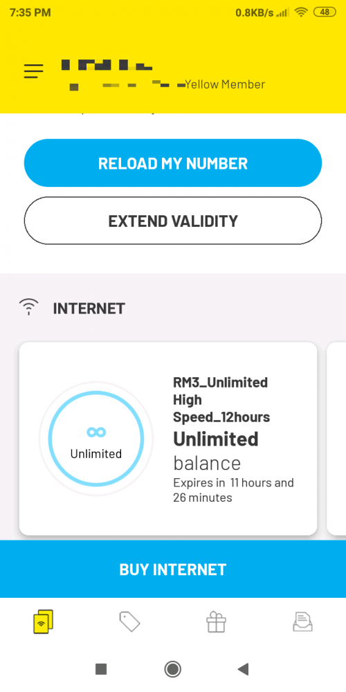Tap the Android back triangle button
Image resolution: width=346 pixels, height=692 pixels.
coord(243,669)
